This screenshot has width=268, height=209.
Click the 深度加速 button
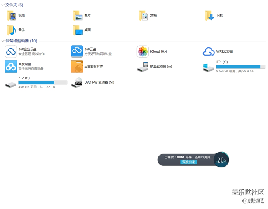click(x=188, y=162)
